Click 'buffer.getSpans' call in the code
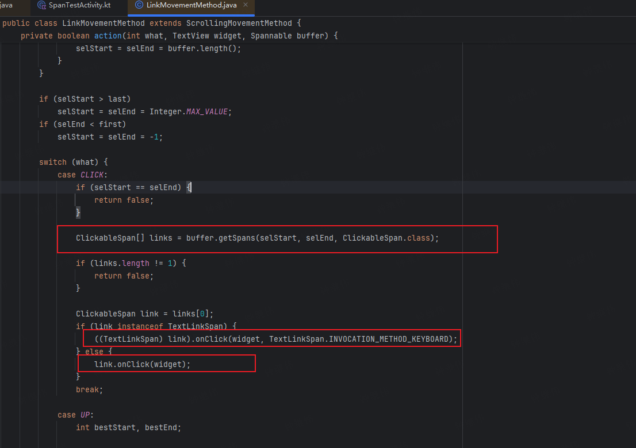 221,238
